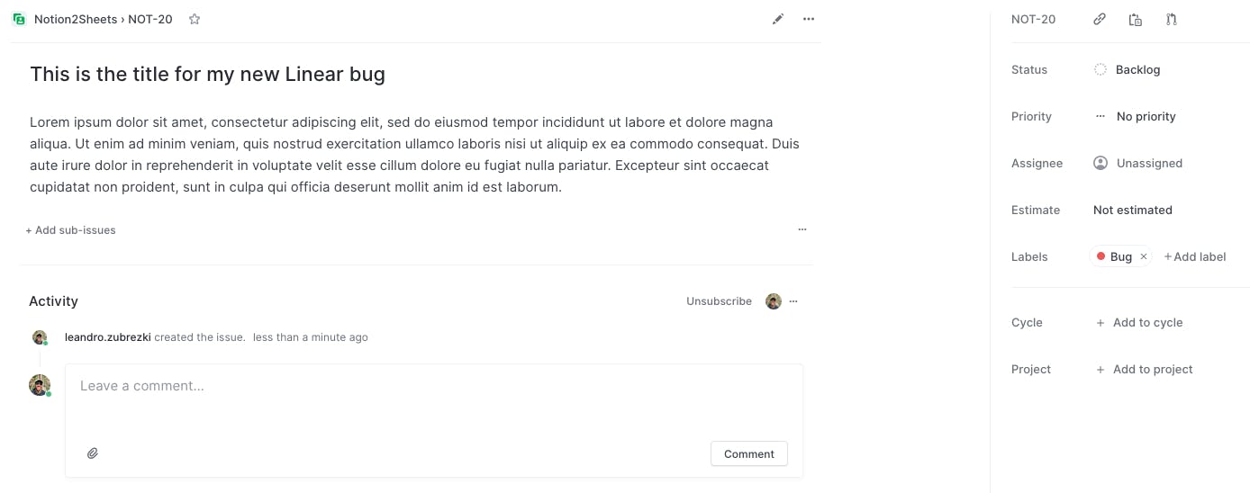This screenshot has height=493, width=1250.
Task: Remove the Bug label with X
Action: [x=1144, y=256]
